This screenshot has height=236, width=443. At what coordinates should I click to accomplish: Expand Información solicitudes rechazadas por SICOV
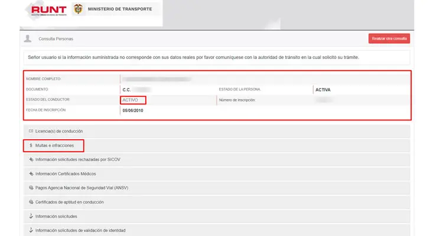coord(217,159)
